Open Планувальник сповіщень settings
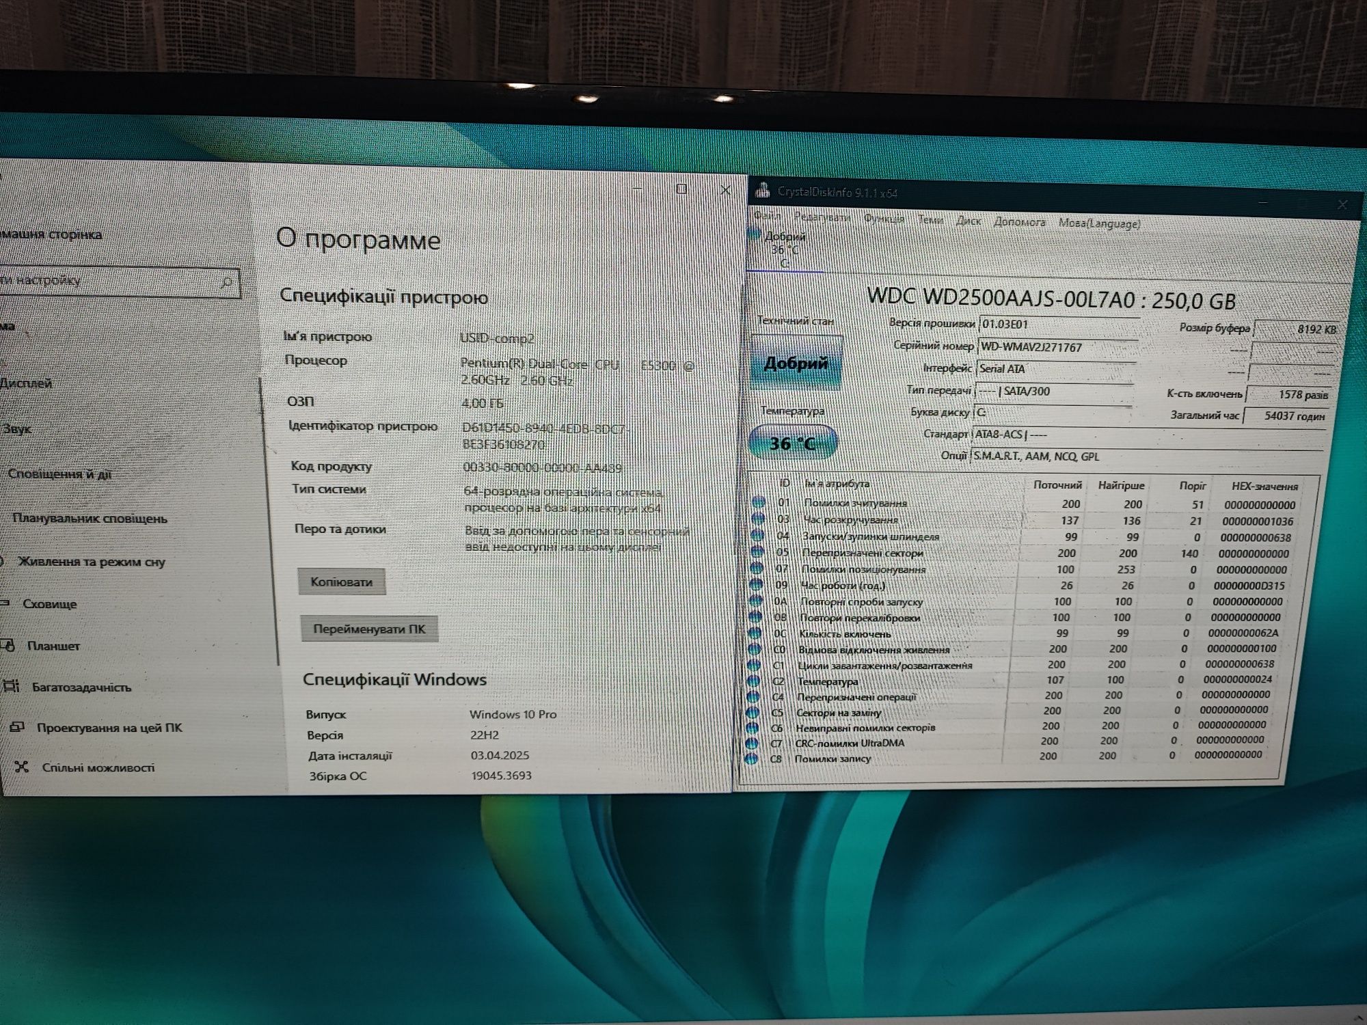1367x1025 pixels. [89, 519]
